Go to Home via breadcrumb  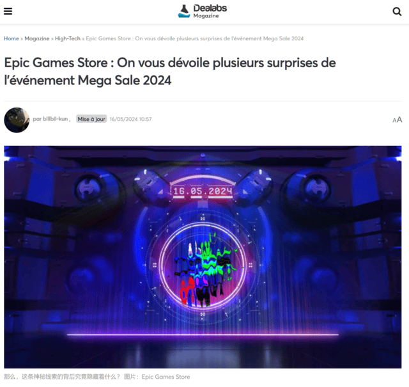12,38
